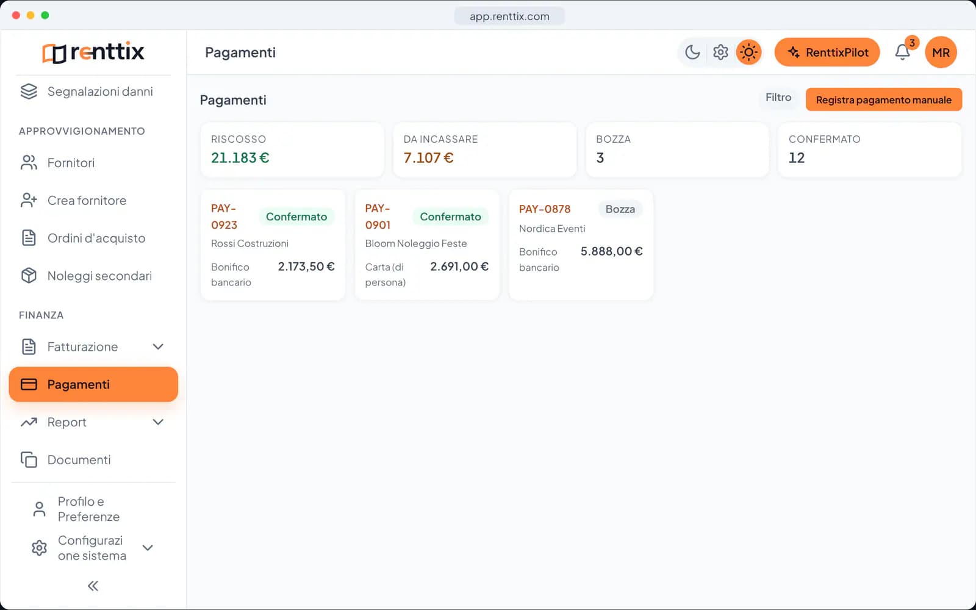Image resolution: width=976 pixels, height=610 pixels.
Task: Click the Confermato count 12 card
Action: pyautogui.click(x=870, y=150)
